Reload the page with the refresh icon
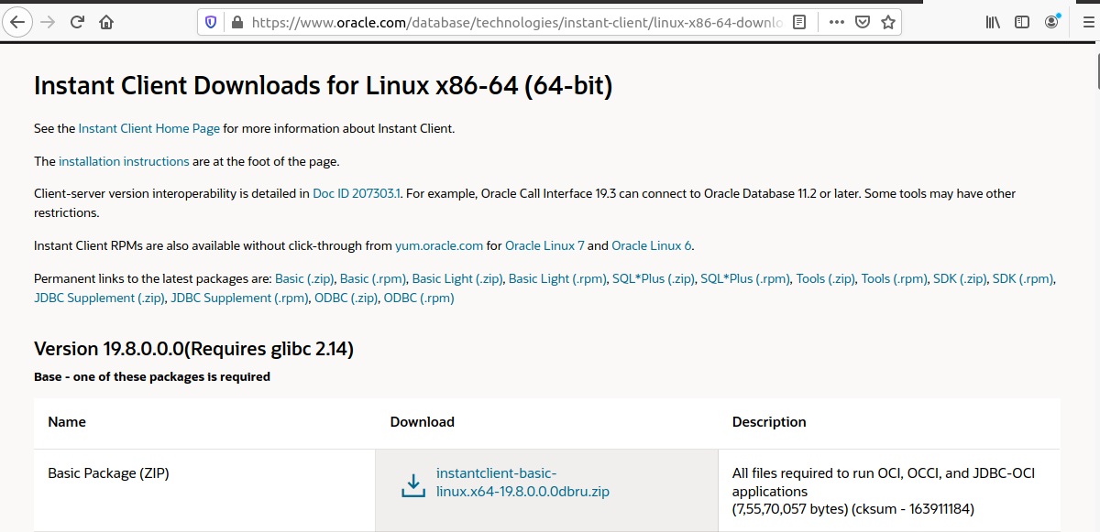1100x532 pixels. [x=78, y=22]
